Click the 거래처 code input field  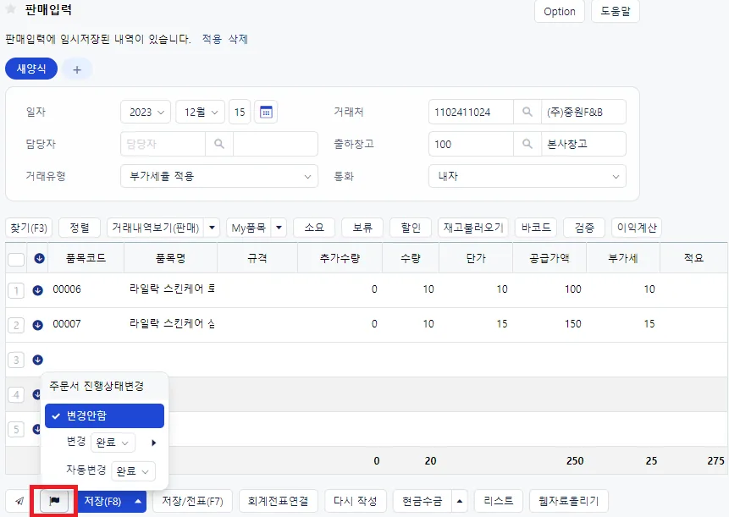471,112
